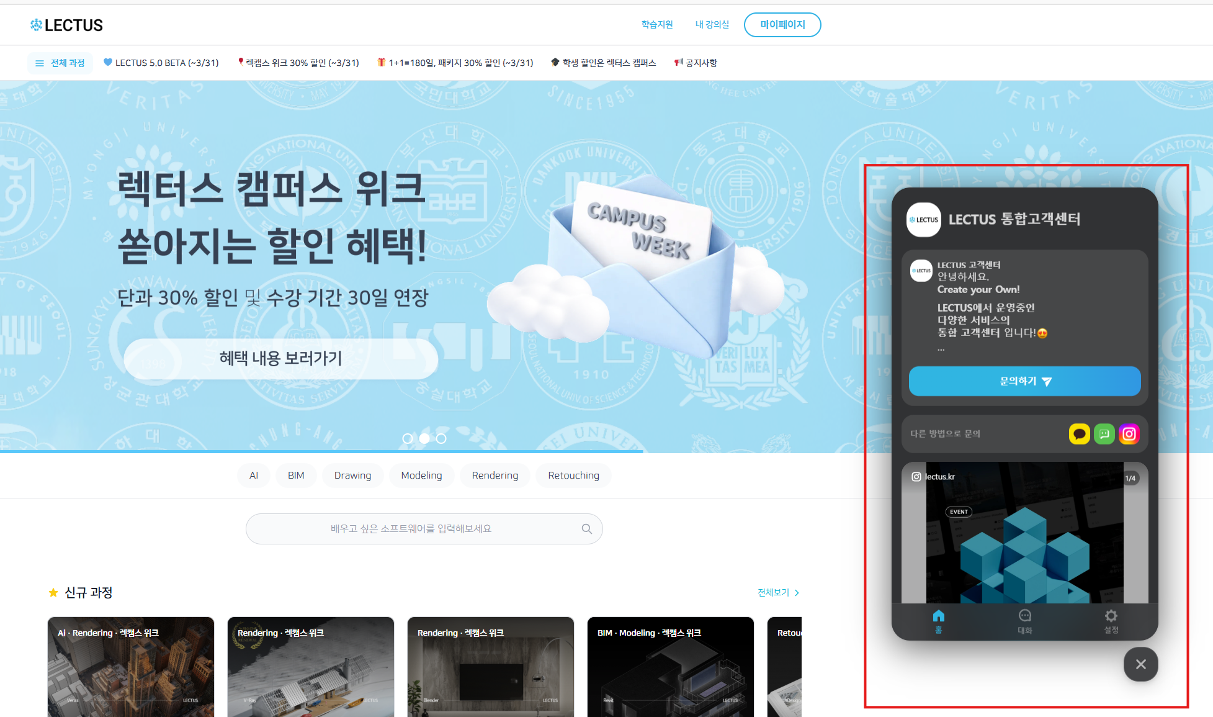This screenshot has width=1213, height=717.
Task: Open the Instagram icon in chat widget
Action: [x=1129, y=434]
